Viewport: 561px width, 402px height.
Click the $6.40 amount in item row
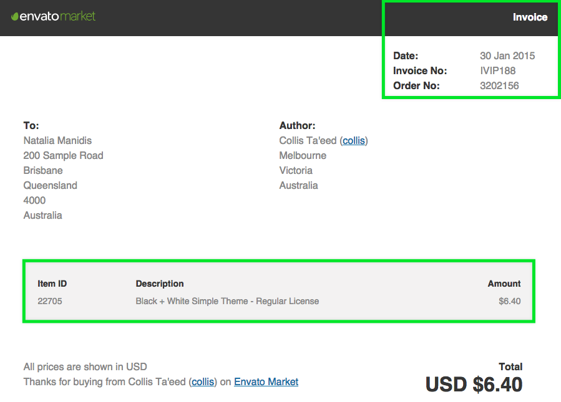point(509,301)
